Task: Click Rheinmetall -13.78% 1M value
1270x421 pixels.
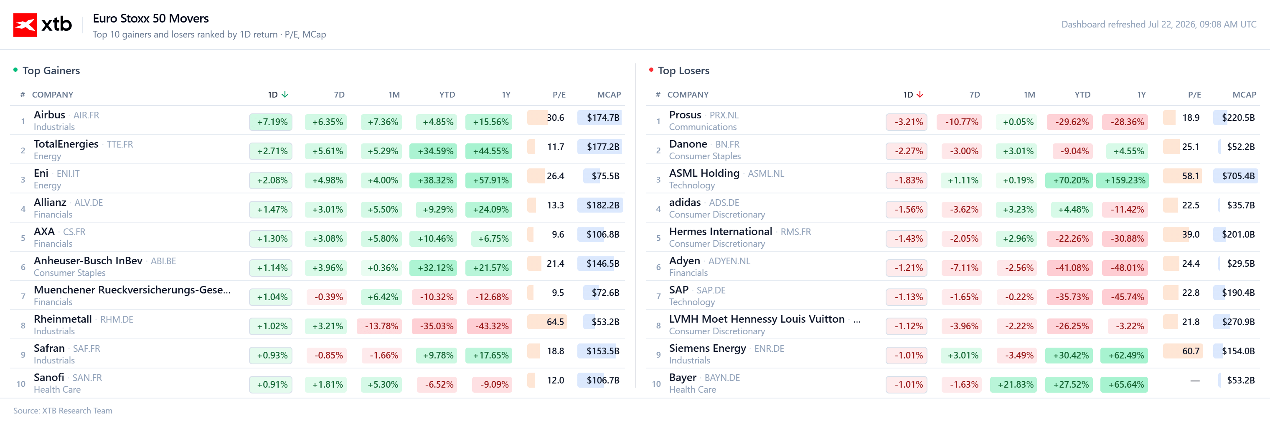Action: click(380, 326)
